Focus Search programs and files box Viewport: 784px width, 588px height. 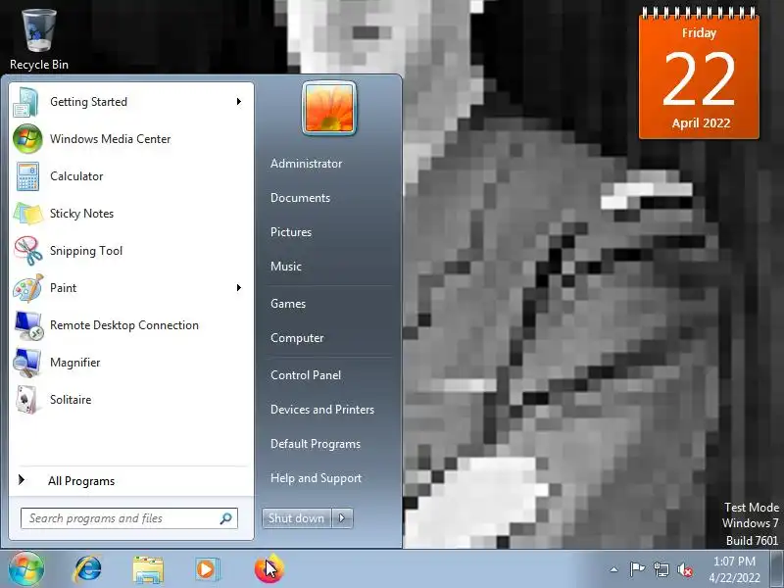click(129, 518)
